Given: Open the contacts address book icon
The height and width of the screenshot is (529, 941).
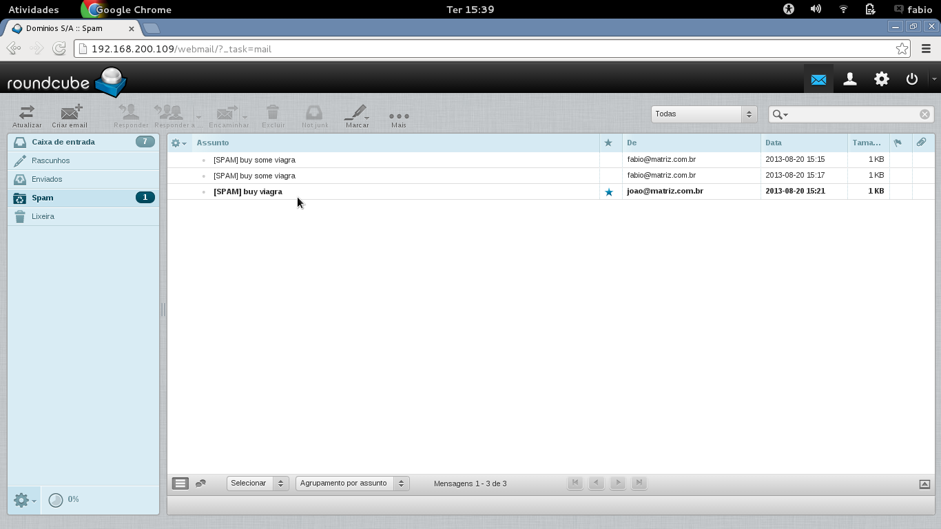Looking at the screenshot, I should click(850, 79).
